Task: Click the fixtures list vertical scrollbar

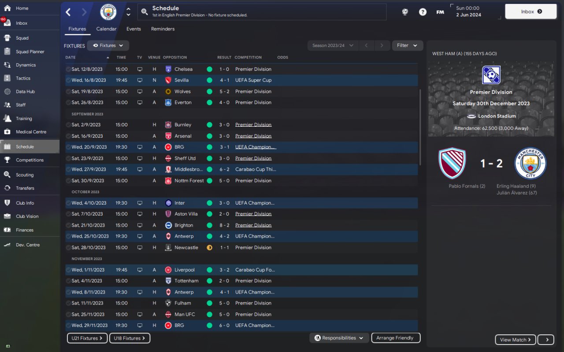Action: [x=420, y=128]
